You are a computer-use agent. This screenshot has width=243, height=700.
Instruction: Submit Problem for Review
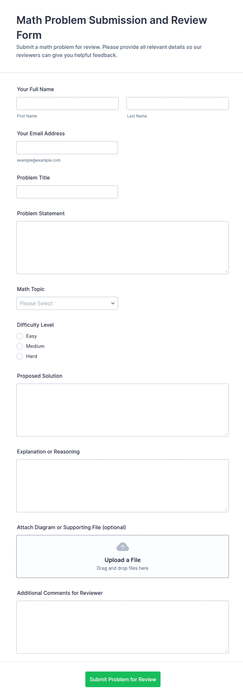click(123, 679)
